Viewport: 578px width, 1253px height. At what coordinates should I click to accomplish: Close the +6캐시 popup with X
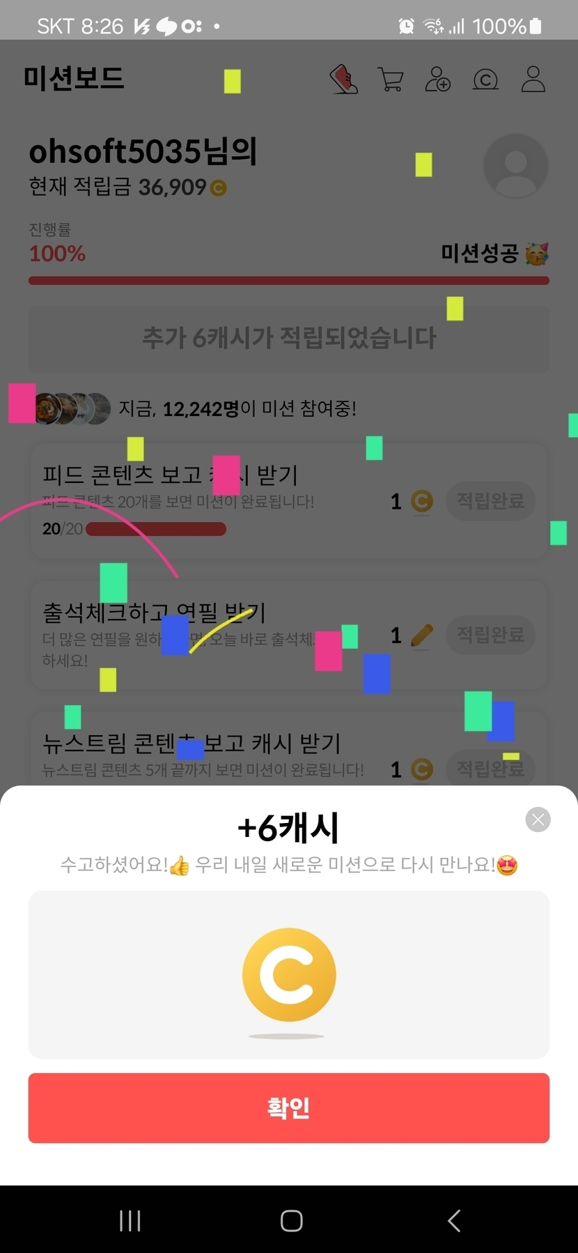tap(538, 820)
